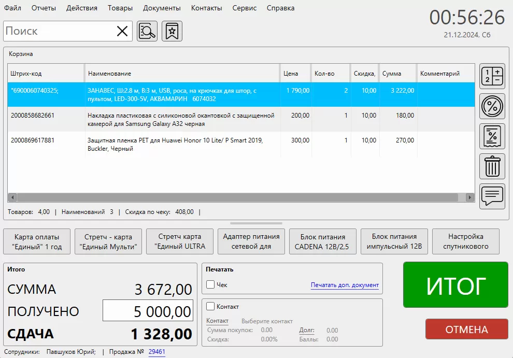Click the date 21.12.2024, Сб
Image resolution: width=513 pixels, height=358 pixels.
[467, 35]
